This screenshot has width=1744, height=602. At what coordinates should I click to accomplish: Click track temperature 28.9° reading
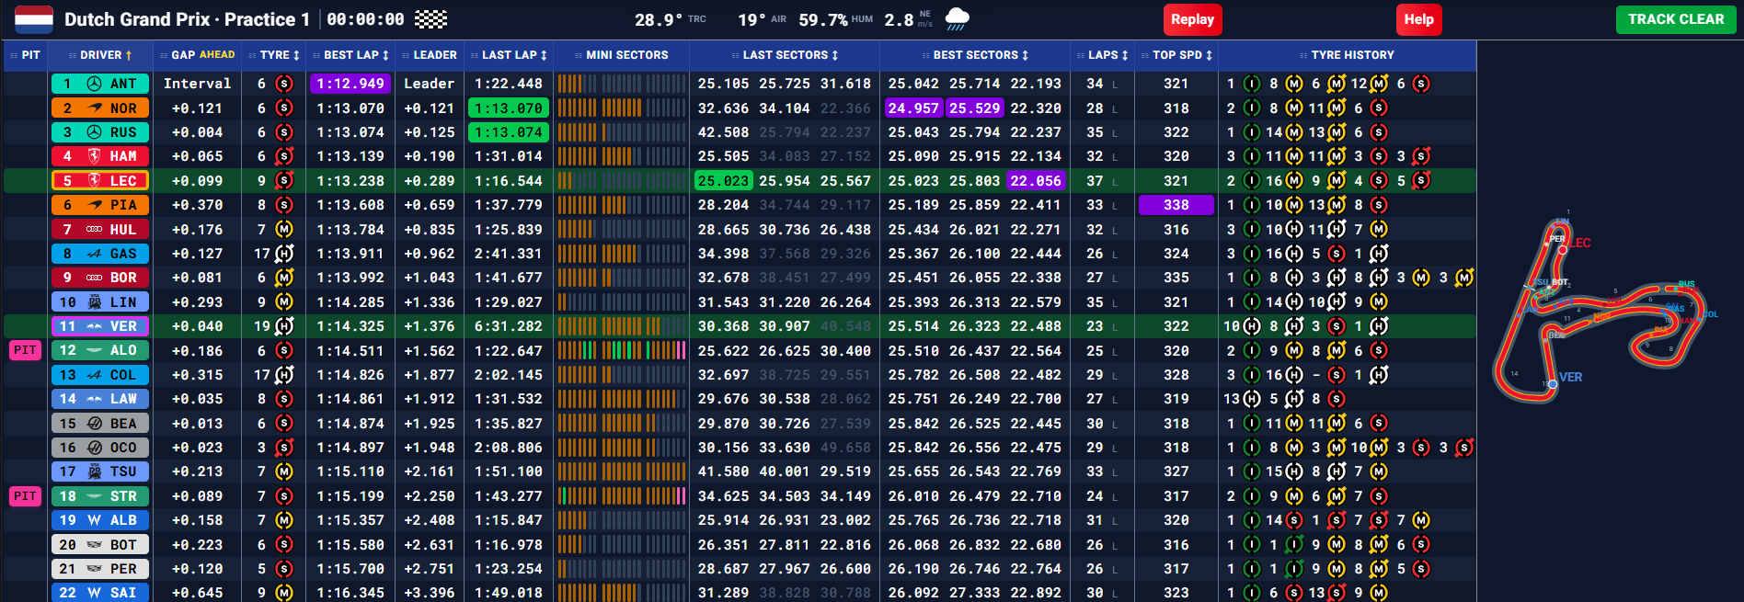pyautogui.click(x=671, y=19)
